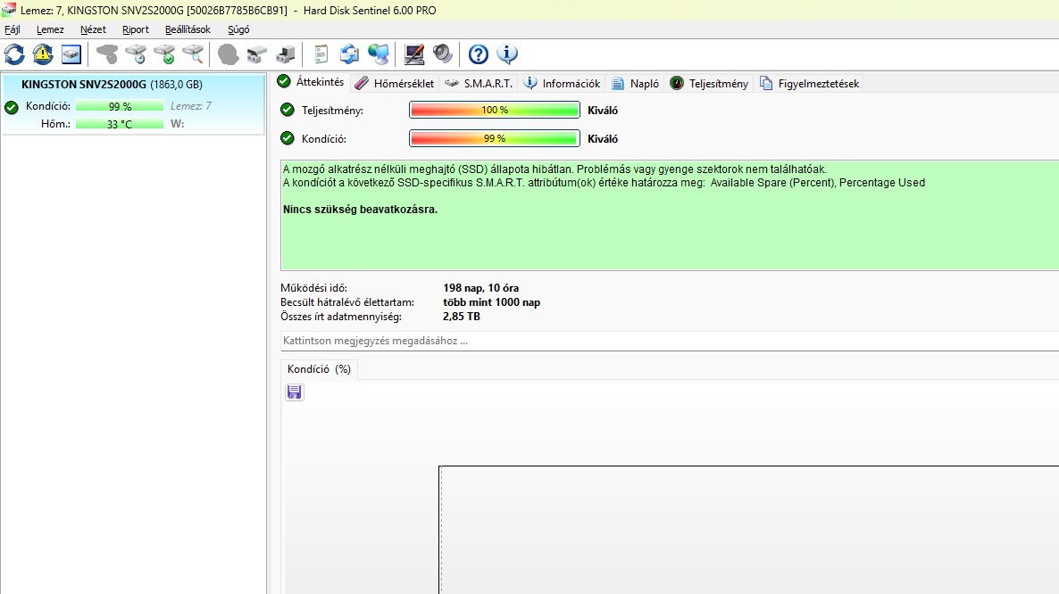Click the blue info bubble icon

point(506,54)
